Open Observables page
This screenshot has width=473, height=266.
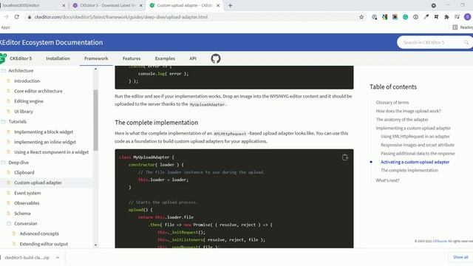(x=27, y=203)
